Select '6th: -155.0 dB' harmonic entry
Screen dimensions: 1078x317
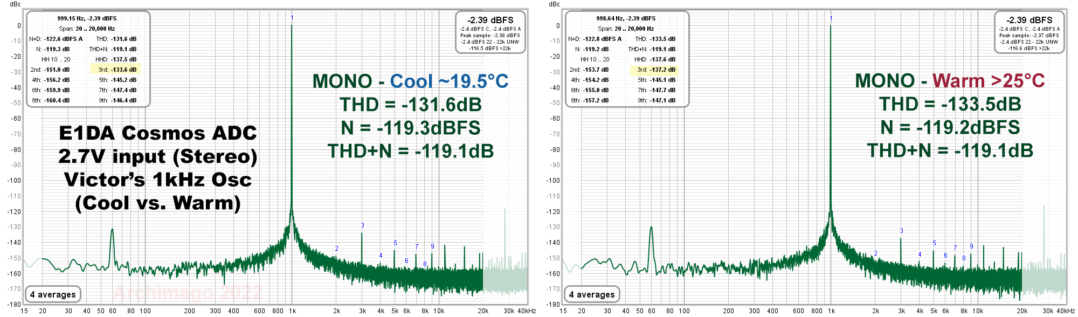point(590,90)
